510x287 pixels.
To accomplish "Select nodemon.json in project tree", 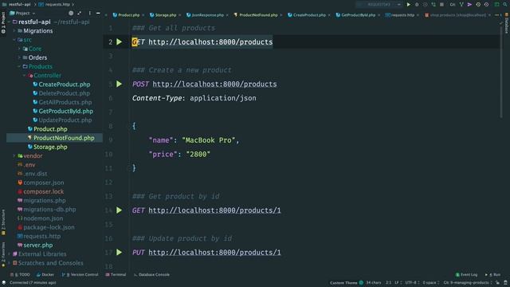I will click(43, 218).
